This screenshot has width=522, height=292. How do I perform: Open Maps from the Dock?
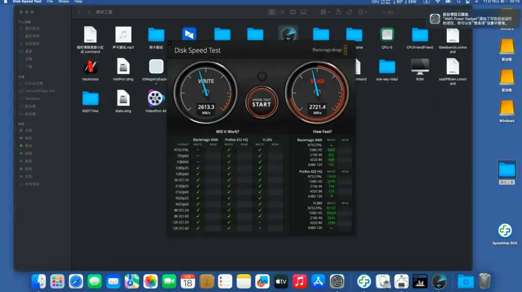pyautogui.click(x=132, y=282)
